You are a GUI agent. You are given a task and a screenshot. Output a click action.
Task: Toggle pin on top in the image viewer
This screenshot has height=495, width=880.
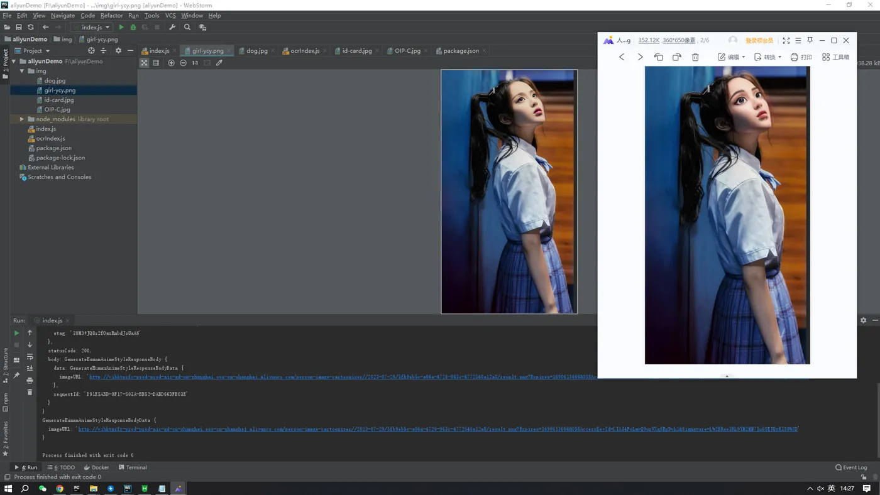click(810, 40)
